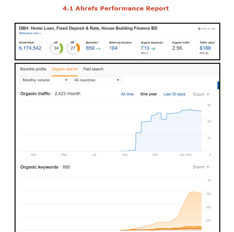The image size is (234, 232).
Task: Open the dbhfinance.com/ URL dropdown arrow
Action: (40, 33)
